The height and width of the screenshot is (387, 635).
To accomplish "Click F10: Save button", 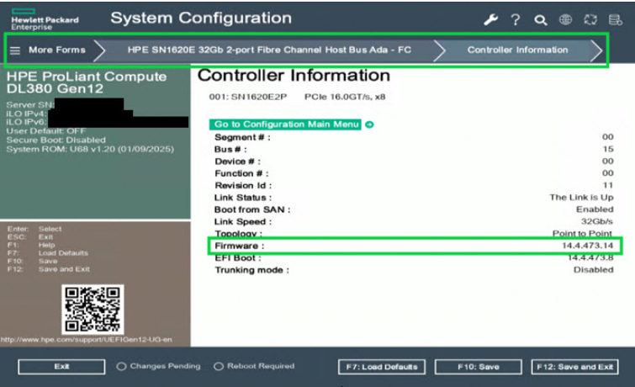I will pyautogui.click(x=479, y=367).
